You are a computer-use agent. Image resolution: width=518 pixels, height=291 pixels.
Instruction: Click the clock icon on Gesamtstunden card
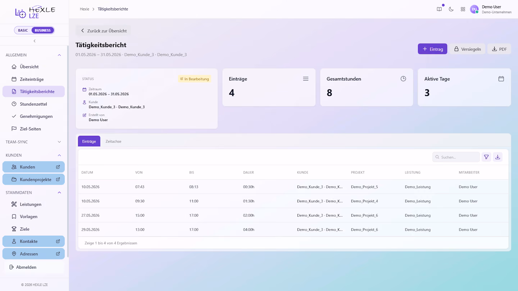click(403, 79)
